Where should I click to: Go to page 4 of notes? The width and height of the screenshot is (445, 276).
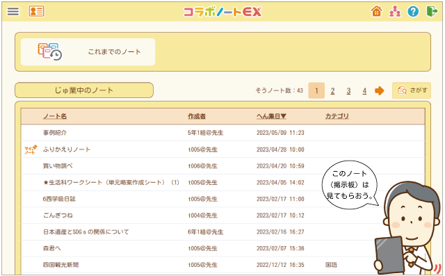(364, 91)
